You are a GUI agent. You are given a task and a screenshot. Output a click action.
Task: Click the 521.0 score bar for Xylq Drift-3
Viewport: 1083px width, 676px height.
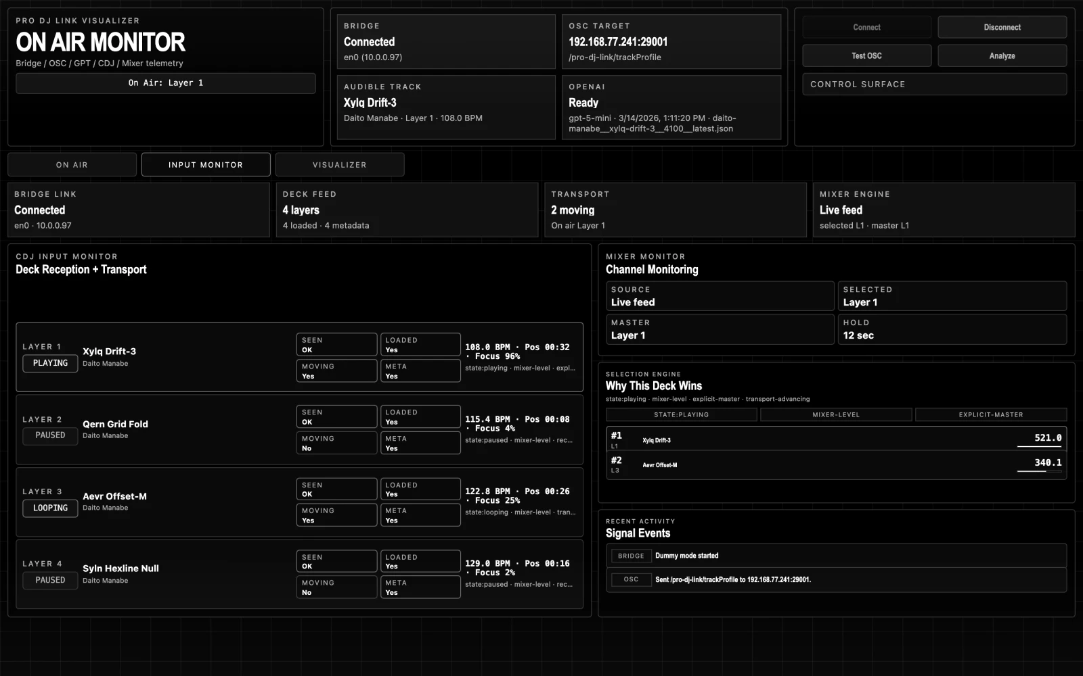1040,438
